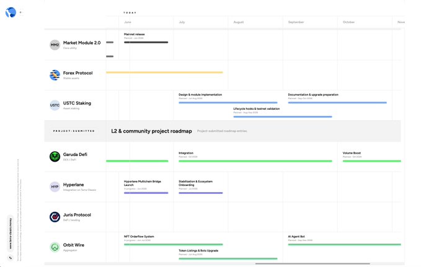Click the purple Hyperlane Multichain Bridge Launch bar
Viewport: 421px width, 267px height.
pos(146,193)
